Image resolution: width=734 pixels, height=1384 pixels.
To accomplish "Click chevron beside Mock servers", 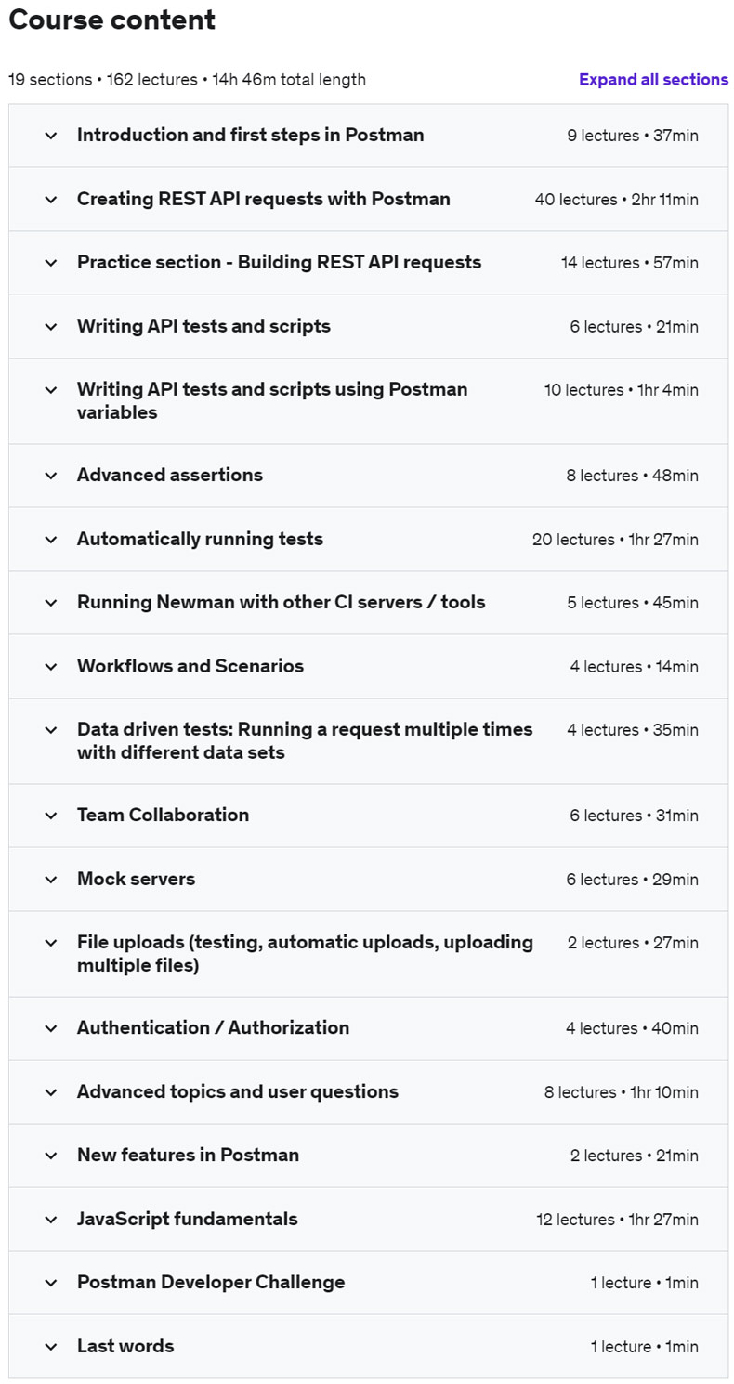I will click(51, 879).
